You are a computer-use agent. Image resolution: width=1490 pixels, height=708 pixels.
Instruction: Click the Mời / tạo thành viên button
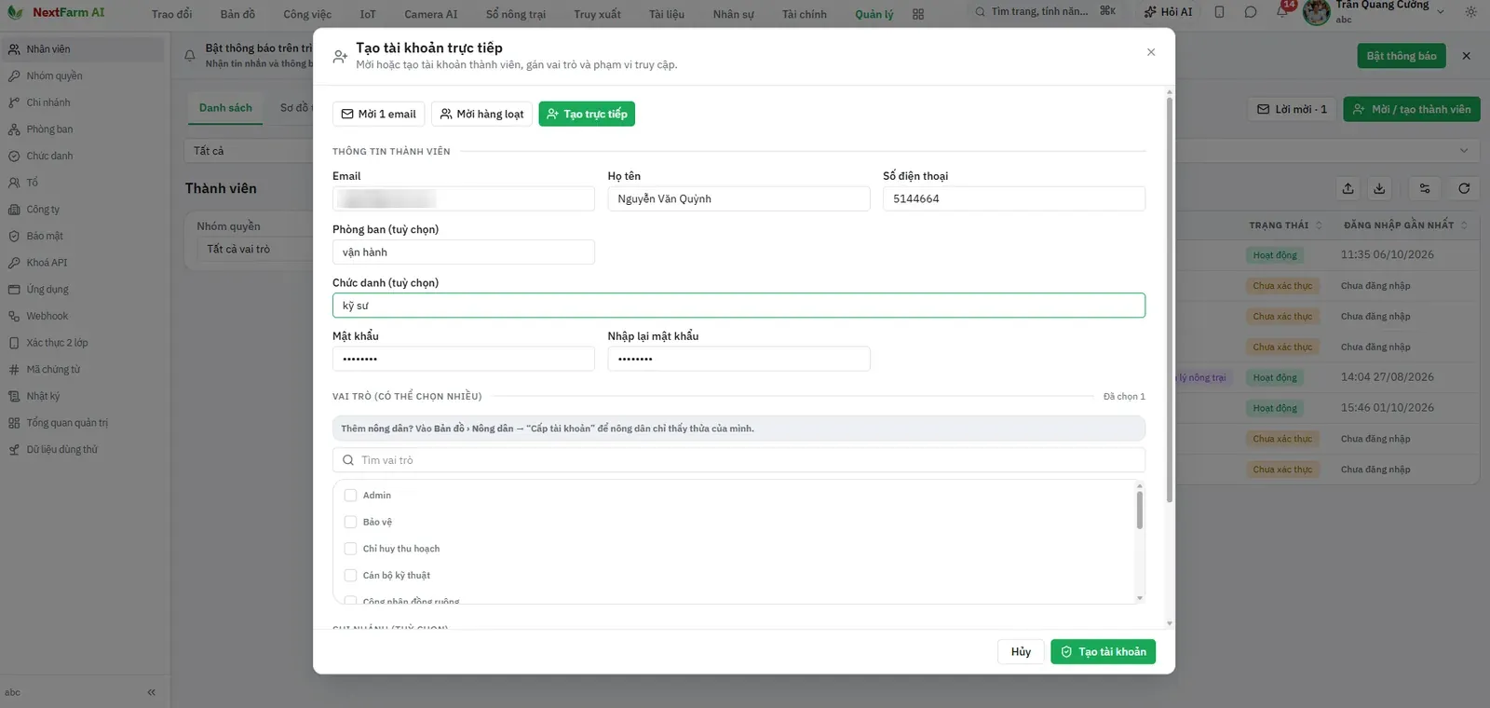[x=1412, y=109]
